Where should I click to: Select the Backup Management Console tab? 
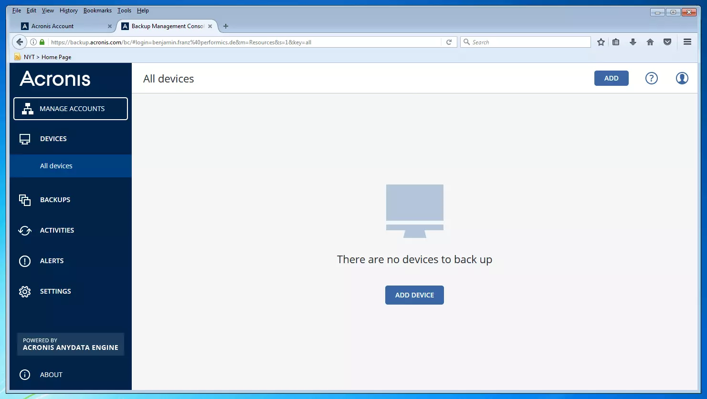[167, 26]
